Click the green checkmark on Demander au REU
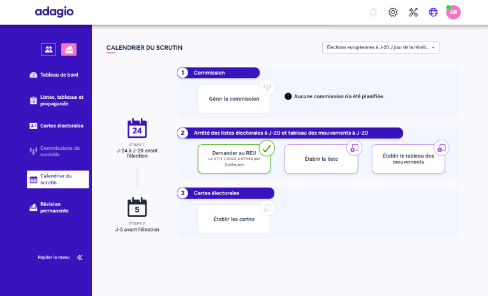 pos(267,148)
